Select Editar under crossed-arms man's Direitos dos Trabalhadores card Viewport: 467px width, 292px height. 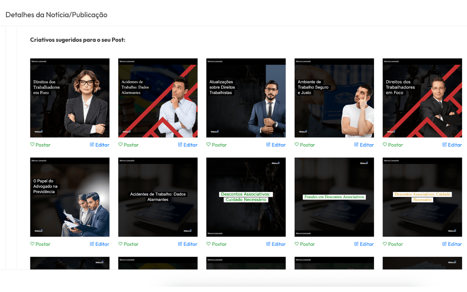click(x=452, y=145)
